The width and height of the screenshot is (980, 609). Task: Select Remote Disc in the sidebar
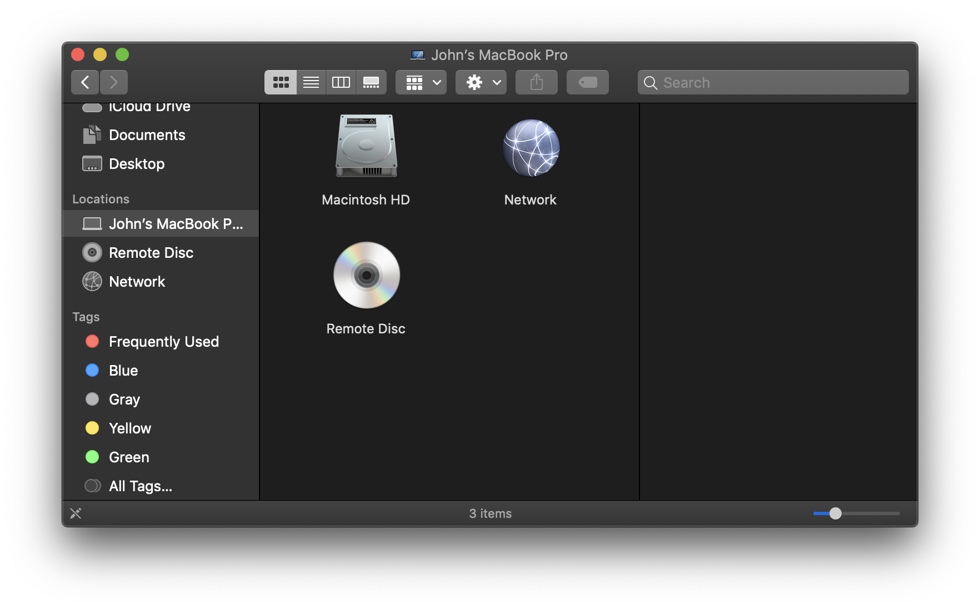coord(161,253)
